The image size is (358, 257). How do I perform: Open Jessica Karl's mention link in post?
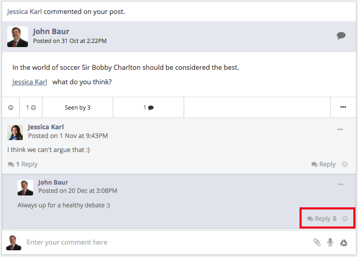(x=29, y=82)
